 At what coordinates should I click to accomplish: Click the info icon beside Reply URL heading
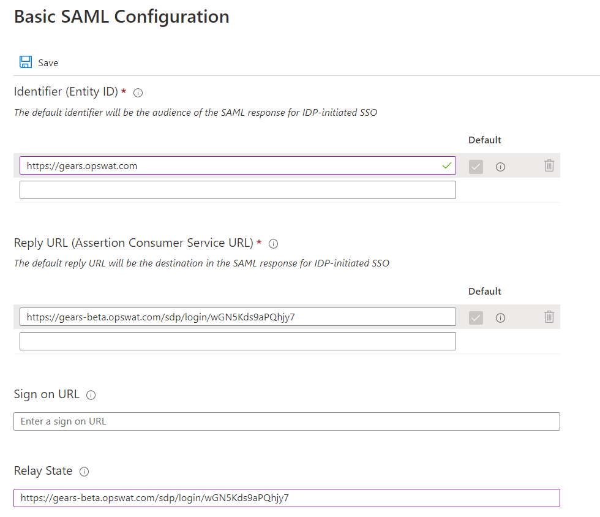(x=273, y=244)
